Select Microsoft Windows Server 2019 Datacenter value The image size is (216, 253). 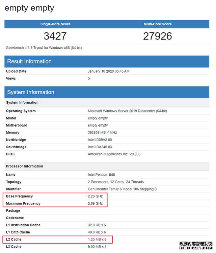pyautogui.click(x=127, y=111)
